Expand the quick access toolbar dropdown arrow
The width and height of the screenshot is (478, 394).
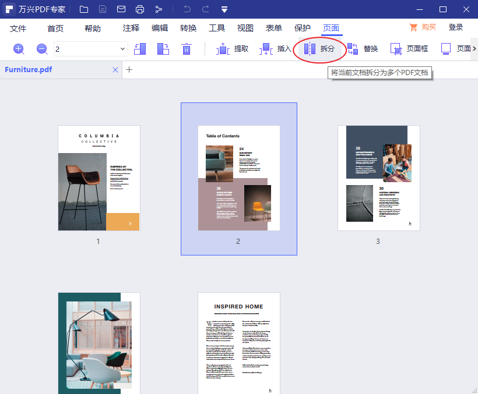224,9
